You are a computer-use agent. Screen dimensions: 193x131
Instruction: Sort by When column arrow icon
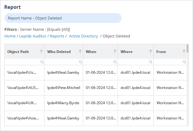click(x=115, y=51)
